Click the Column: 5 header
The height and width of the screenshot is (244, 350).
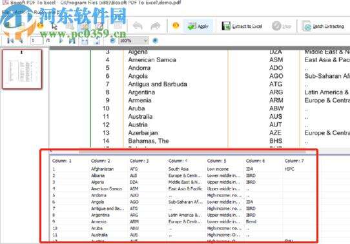pos(216,161)
